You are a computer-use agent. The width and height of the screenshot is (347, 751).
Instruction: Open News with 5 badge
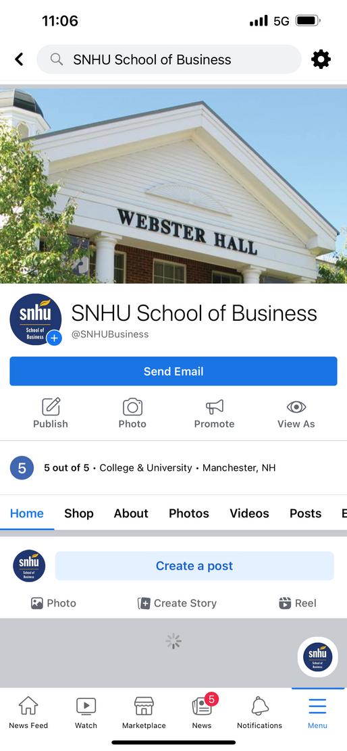point(202,713)
